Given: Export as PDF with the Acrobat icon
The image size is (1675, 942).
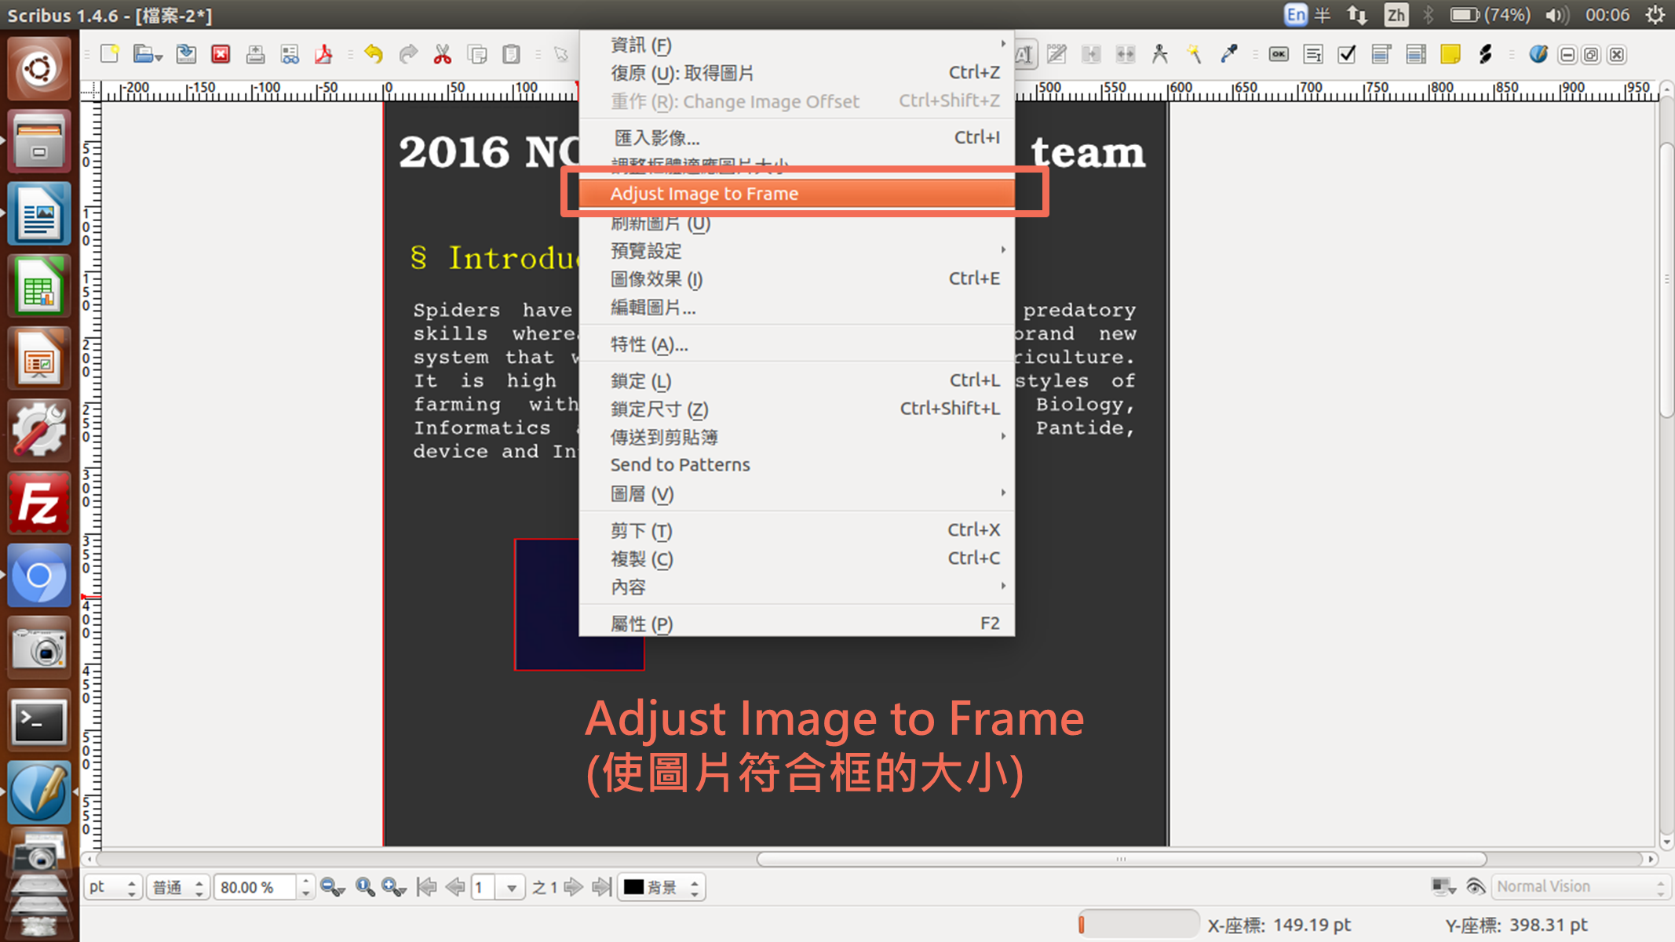Looking at the screenshot, I should click(x=323, y=54).
